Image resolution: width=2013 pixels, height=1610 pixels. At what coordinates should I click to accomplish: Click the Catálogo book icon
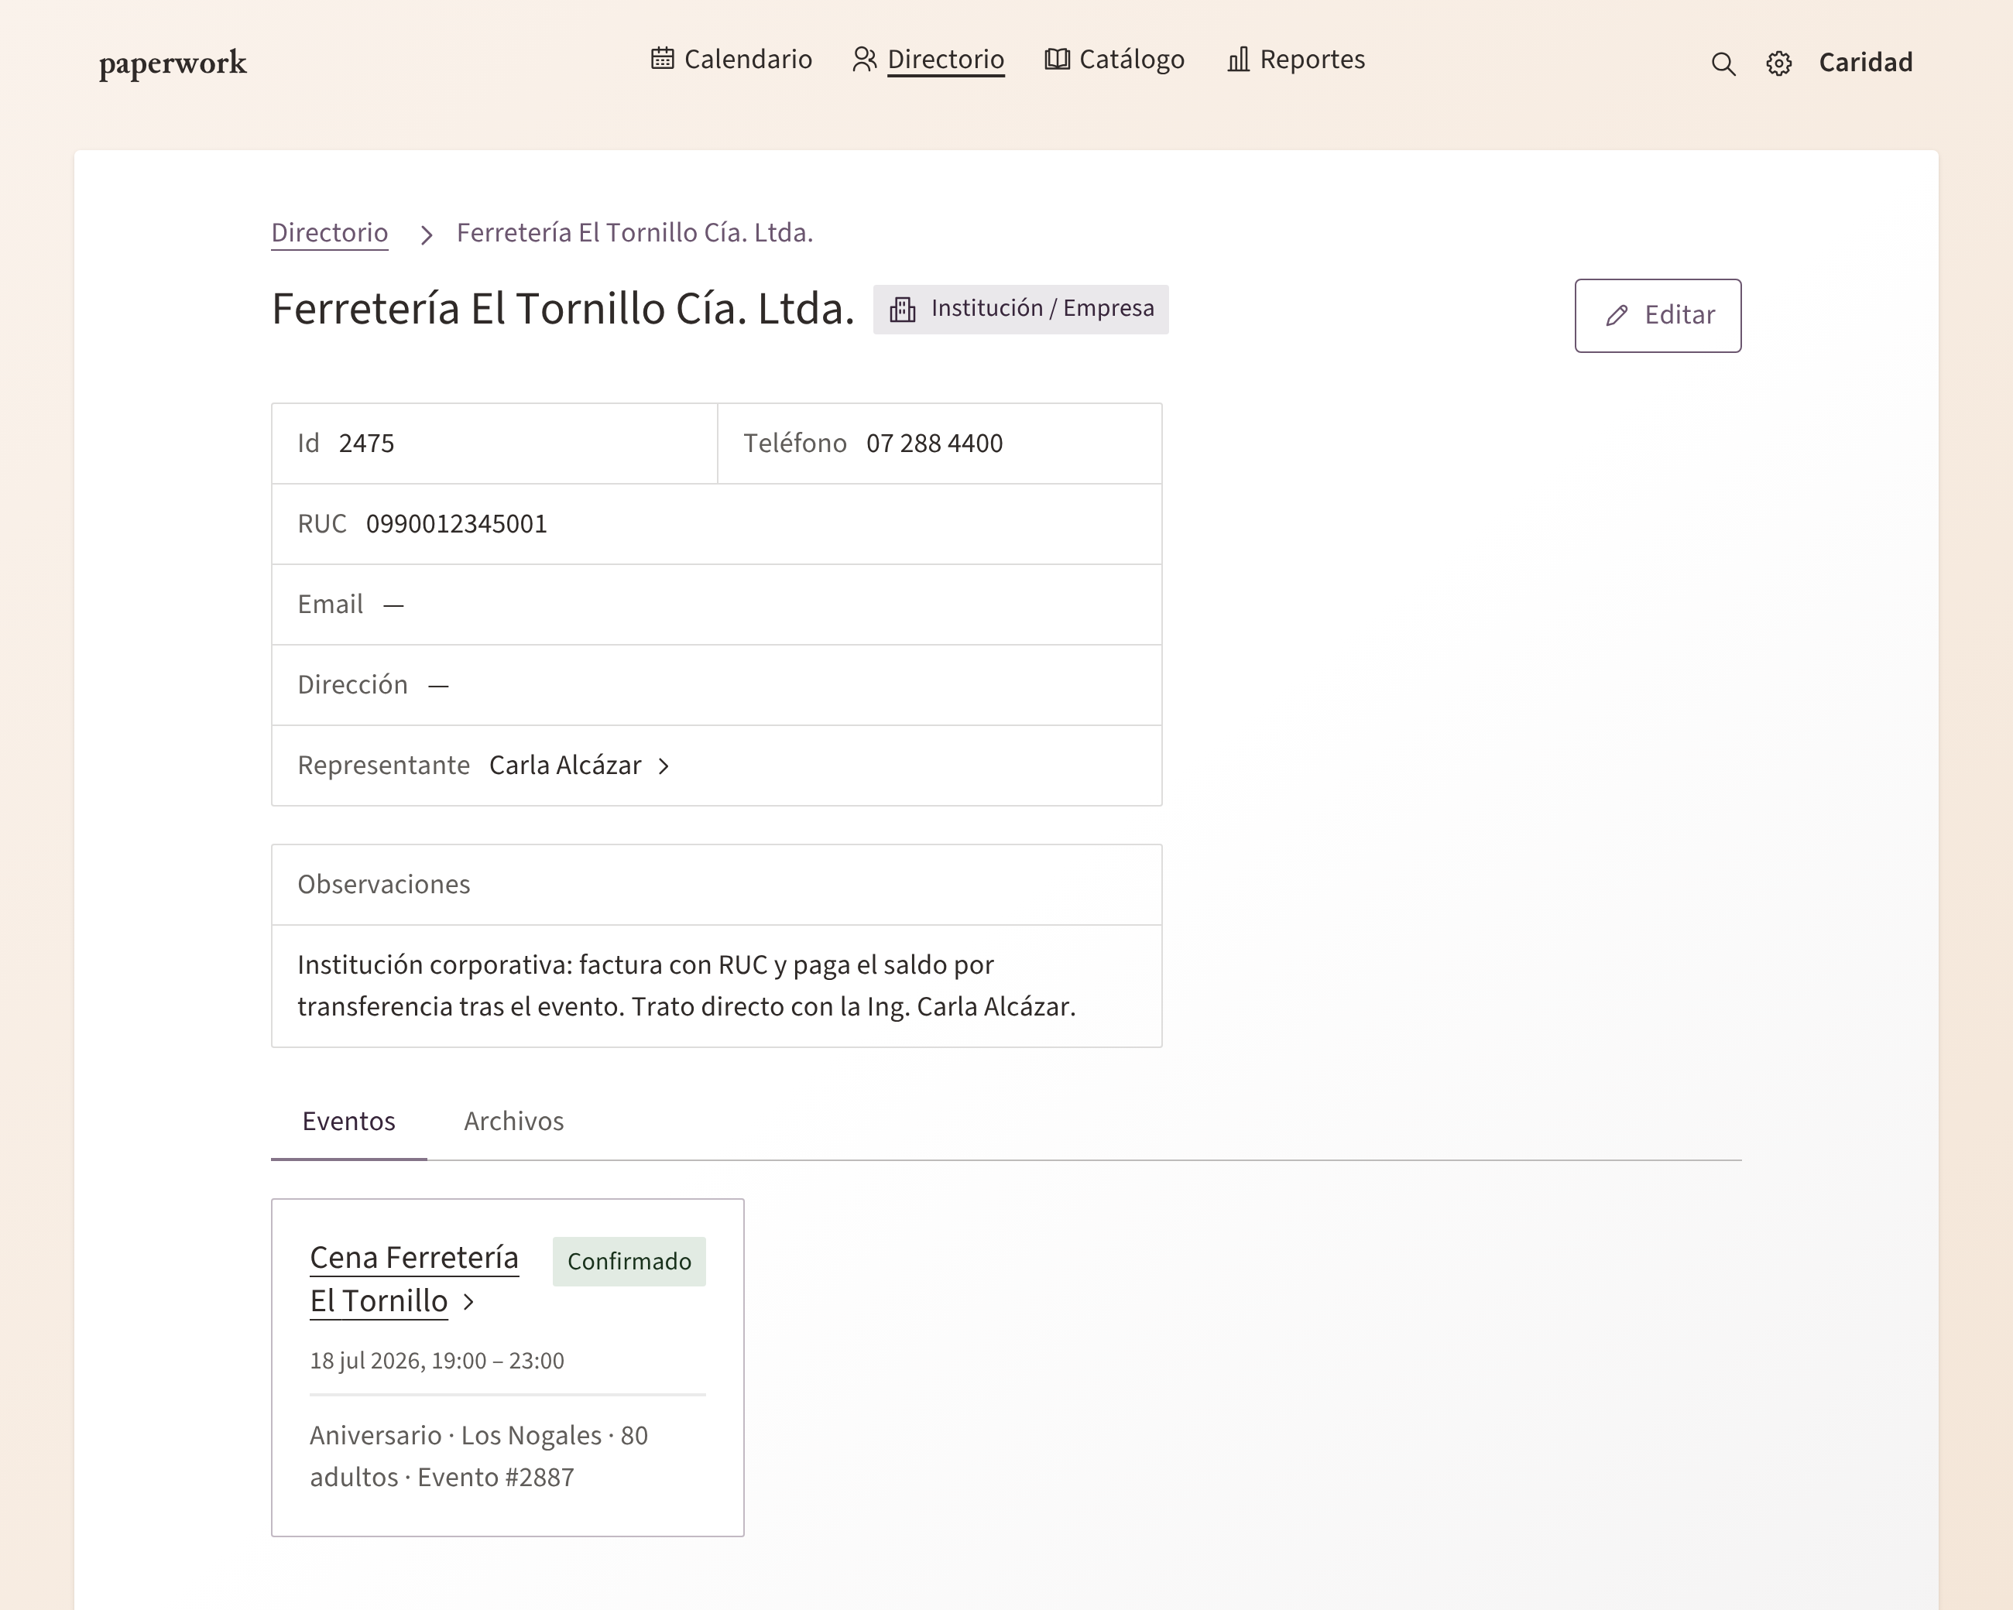click(x=1057, y=59)
